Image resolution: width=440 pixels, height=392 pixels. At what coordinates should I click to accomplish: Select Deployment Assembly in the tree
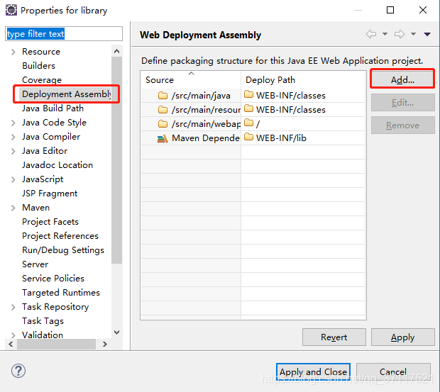(67, 94)
